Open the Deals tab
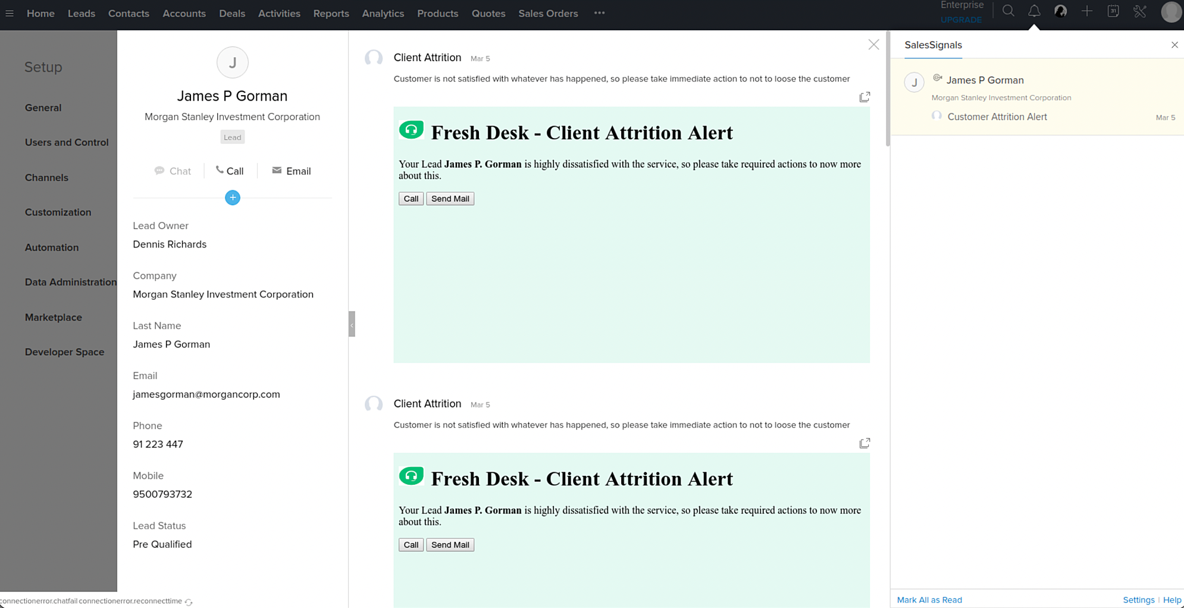Viewport: 1184px width, 608px height. coord(231,13)
